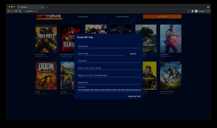The width and height of the screenshot is (217, 128).
Task: Click the 'Call of Duty 4' title text
Action: (41, 55)
